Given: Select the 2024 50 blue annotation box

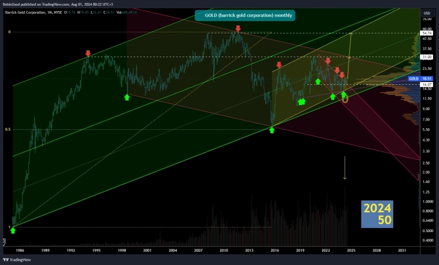Looking at the screenshot, I should click(x=377, y=214).
